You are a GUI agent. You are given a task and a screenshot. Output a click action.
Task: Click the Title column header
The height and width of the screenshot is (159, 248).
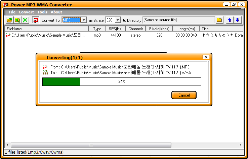coord(221,29)
